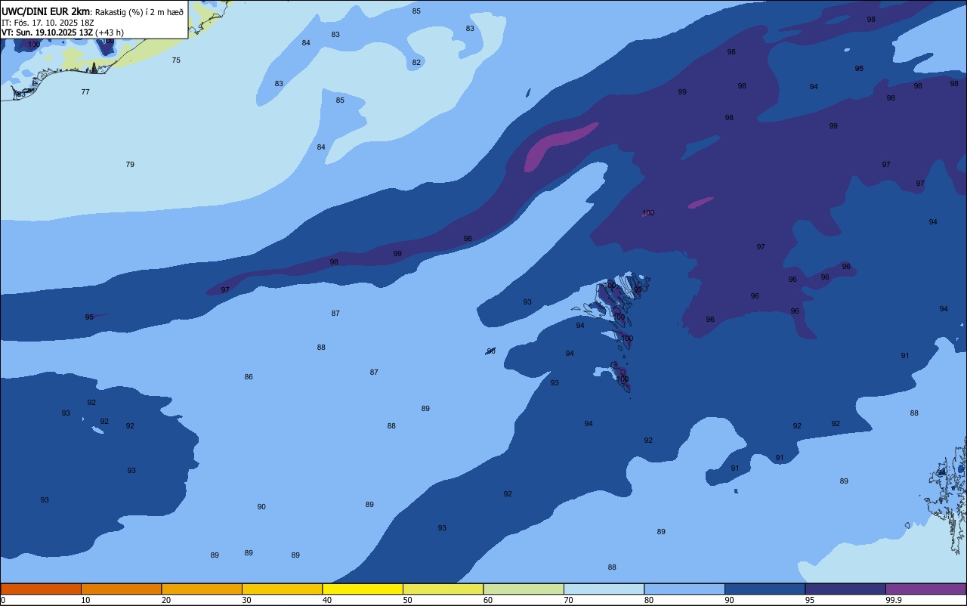Select the 95–99.9 navy legend swatch
Image resolution: width=967 pixels, height=606 pixels.
pos(845,589)
